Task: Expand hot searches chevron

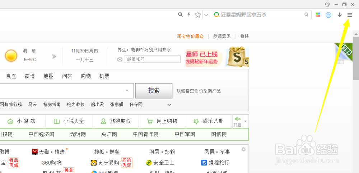Action: [169, 105]
